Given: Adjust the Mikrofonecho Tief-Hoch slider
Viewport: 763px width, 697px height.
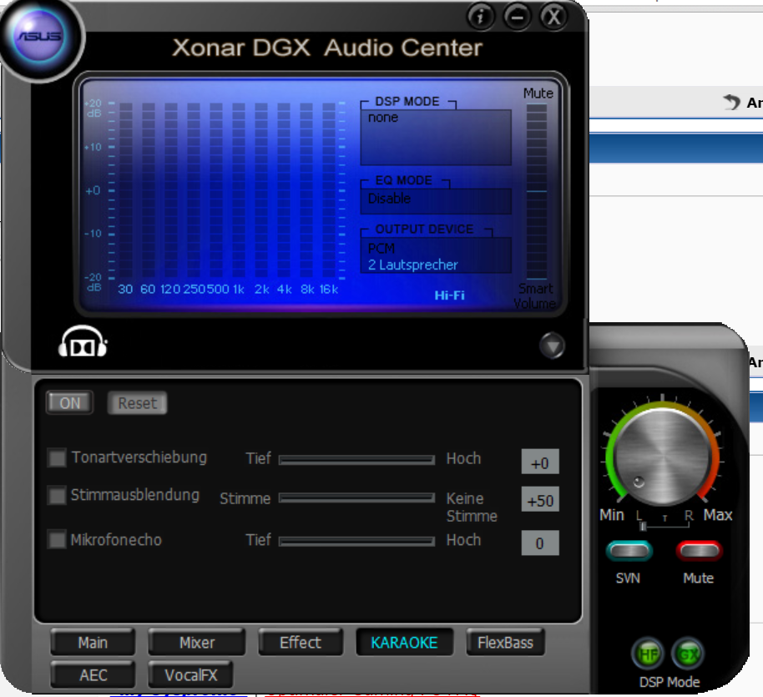Looking at the screenshot, I should click(356, 541).
